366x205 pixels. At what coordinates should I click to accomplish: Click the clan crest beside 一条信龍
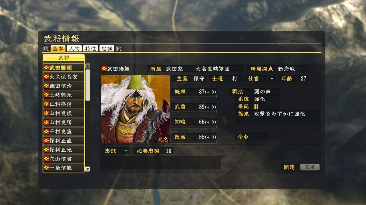[46, 168]
